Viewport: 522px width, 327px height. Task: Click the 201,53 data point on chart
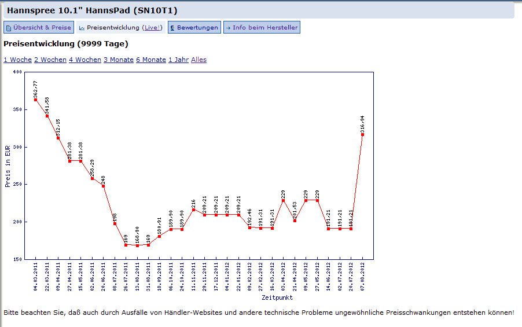coord(295,221)
